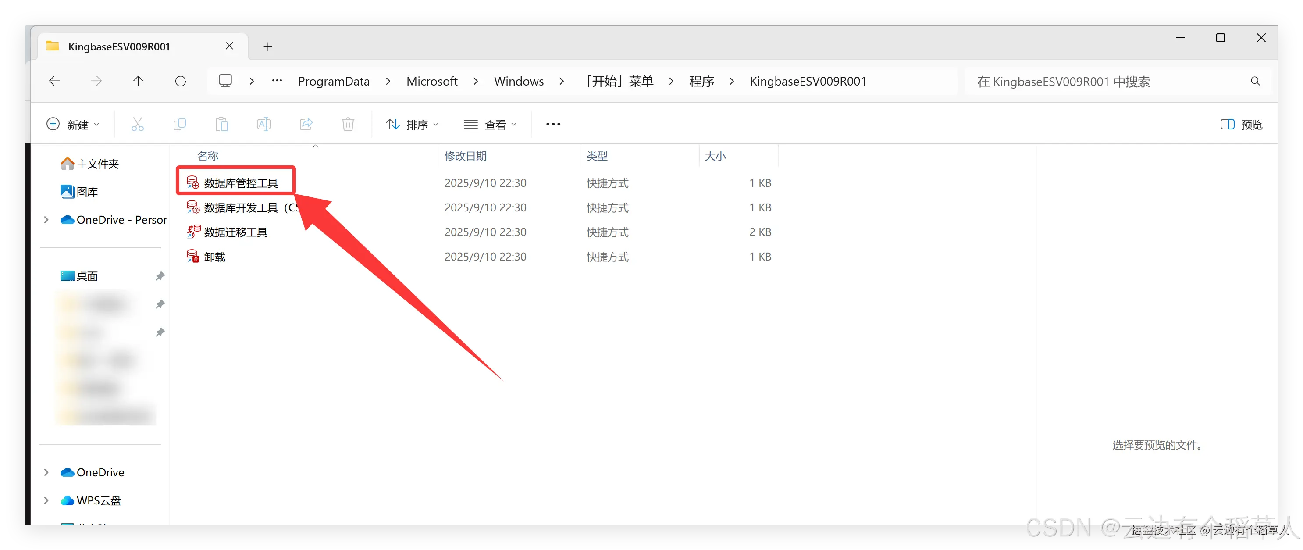This screenshot has height=550, width=1303.
Task: Open the 查看 dropdown menu
Action: tap(490, 125)
